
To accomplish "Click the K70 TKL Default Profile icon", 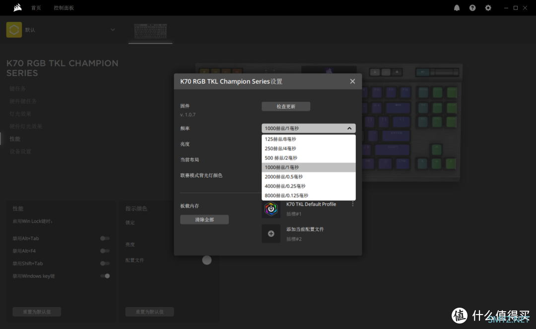I will pos(271,209).
